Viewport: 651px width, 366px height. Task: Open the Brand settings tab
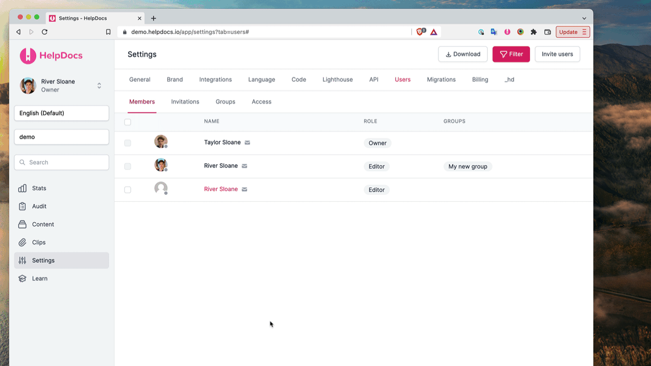click(x=175, y=80)
